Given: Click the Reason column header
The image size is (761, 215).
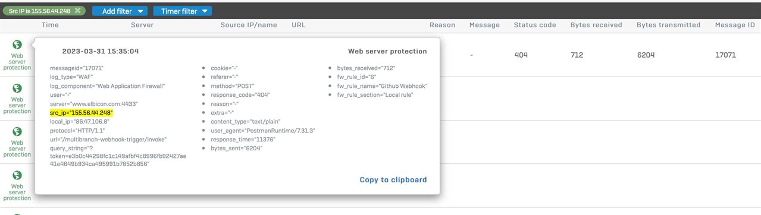Looking at the screenshot, I should tap(442, 25).
